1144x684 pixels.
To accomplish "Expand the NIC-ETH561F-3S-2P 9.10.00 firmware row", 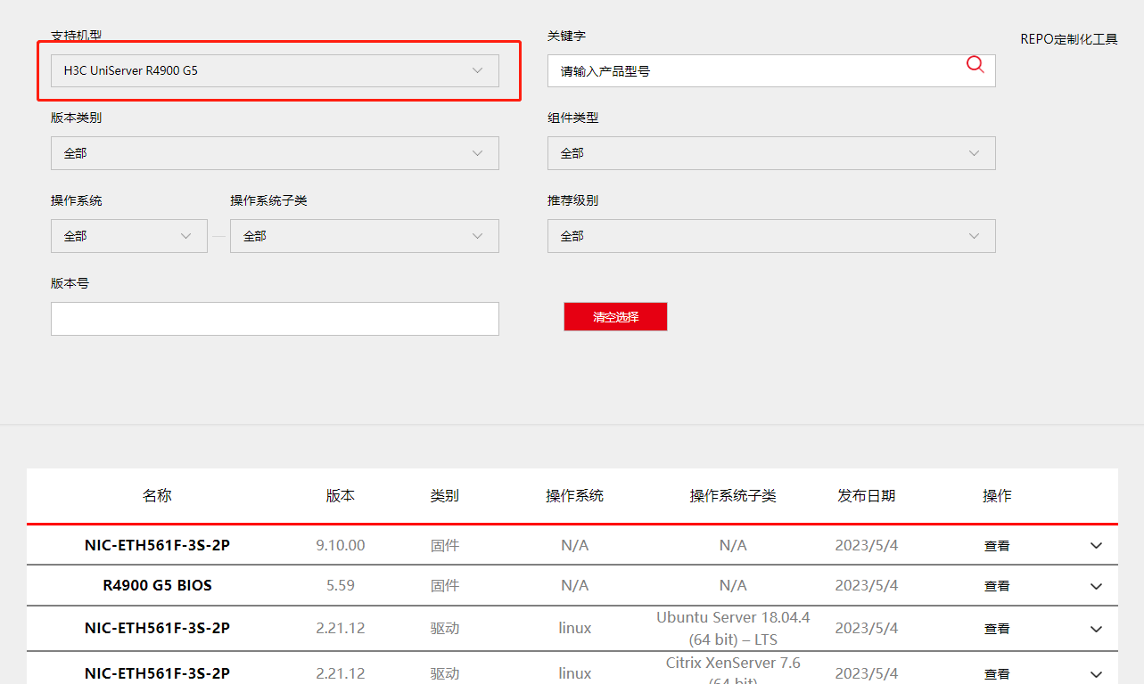I will [1097, 546].
